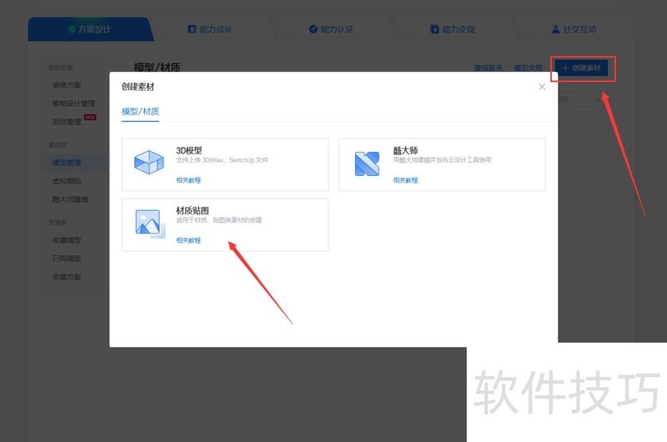Viewport: 667px width, 442px height.
Task: Select the 模型/材质 tab in dialog
Action: point(140,111)
